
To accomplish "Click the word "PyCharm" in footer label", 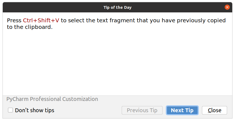I will click(17, 99).
